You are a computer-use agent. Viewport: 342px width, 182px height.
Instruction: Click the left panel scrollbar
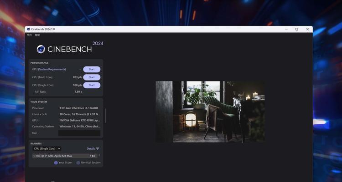105,116
